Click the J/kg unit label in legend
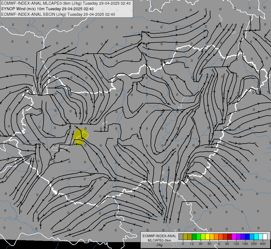271x249 pixels. click(159, 245)
